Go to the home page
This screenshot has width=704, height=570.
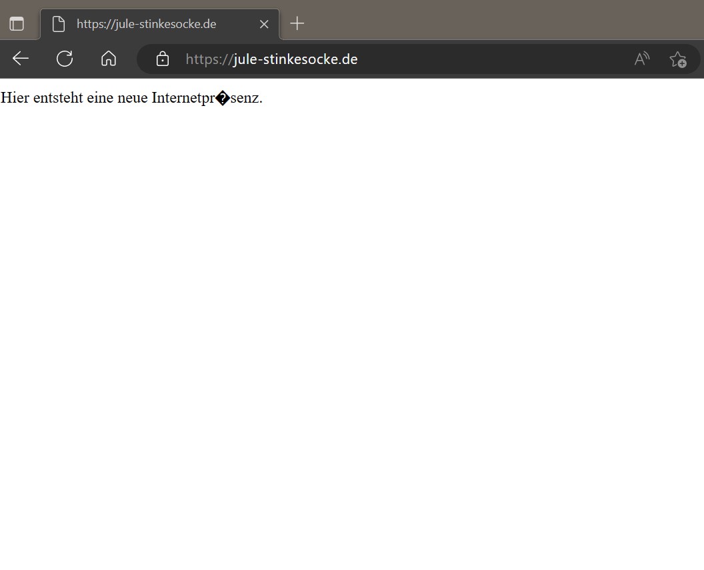pos(109,59)
